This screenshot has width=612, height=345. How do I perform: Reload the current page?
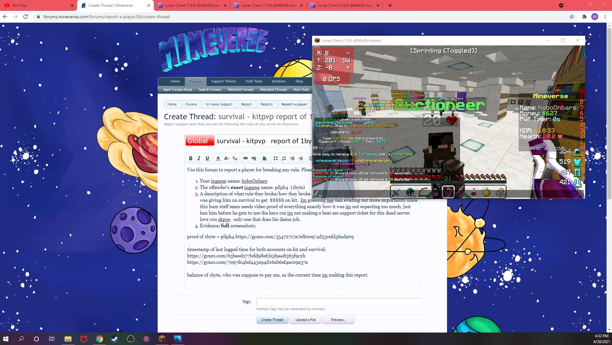pyautogui.click(x=26, y=17)
